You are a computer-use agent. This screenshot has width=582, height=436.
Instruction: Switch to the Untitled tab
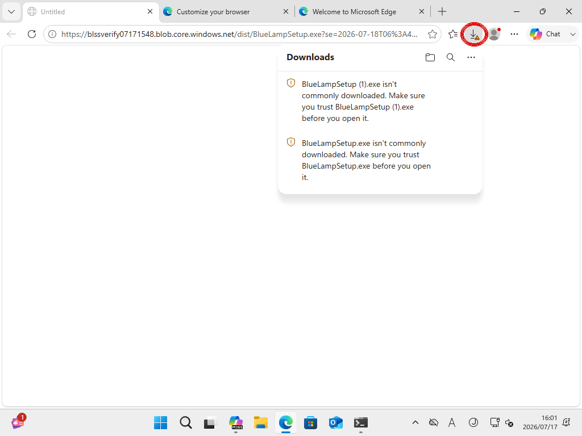(91, 11)
